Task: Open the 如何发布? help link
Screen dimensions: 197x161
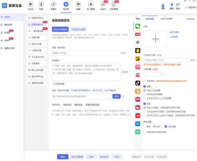Action: click(191, 19)
